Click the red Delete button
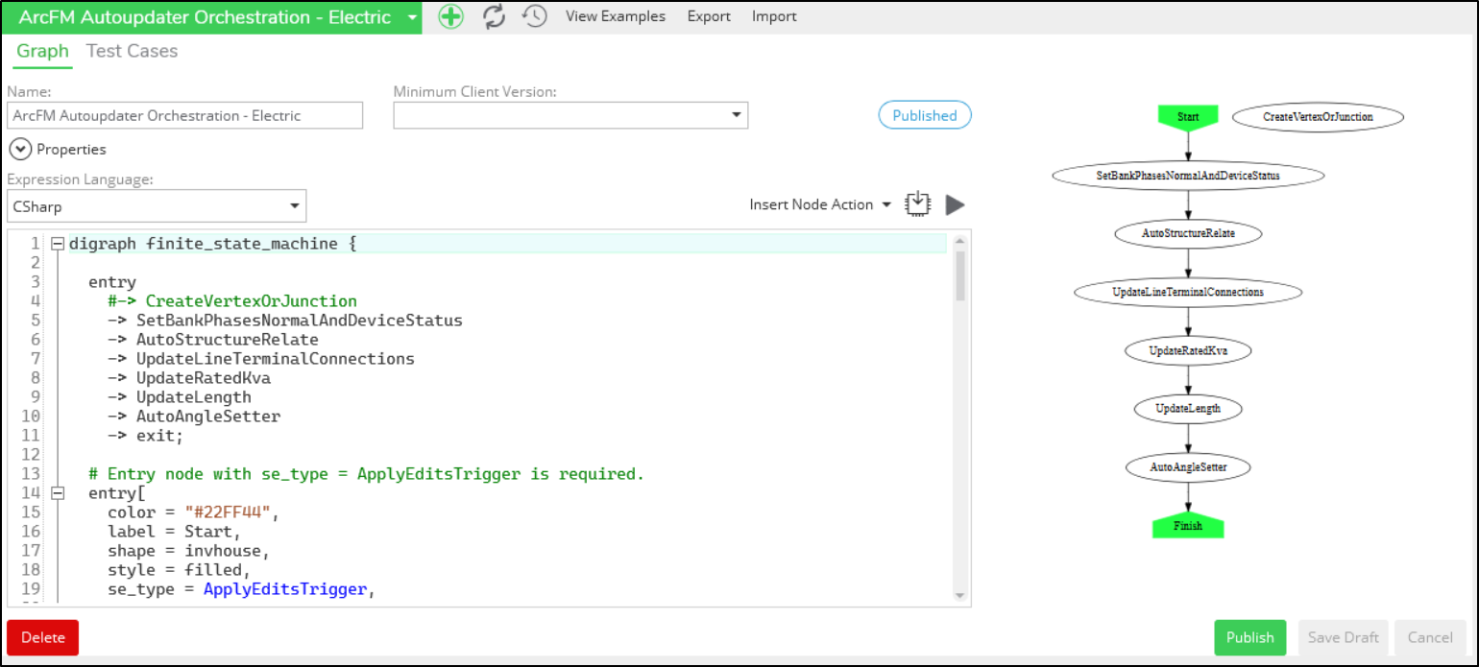This screenshot has width=1479, height=667. click(x=42, y=637)
